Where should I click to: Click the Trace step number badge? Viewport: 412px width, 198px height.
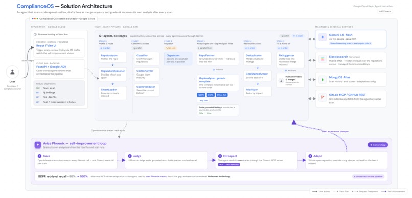coord(39,156)
